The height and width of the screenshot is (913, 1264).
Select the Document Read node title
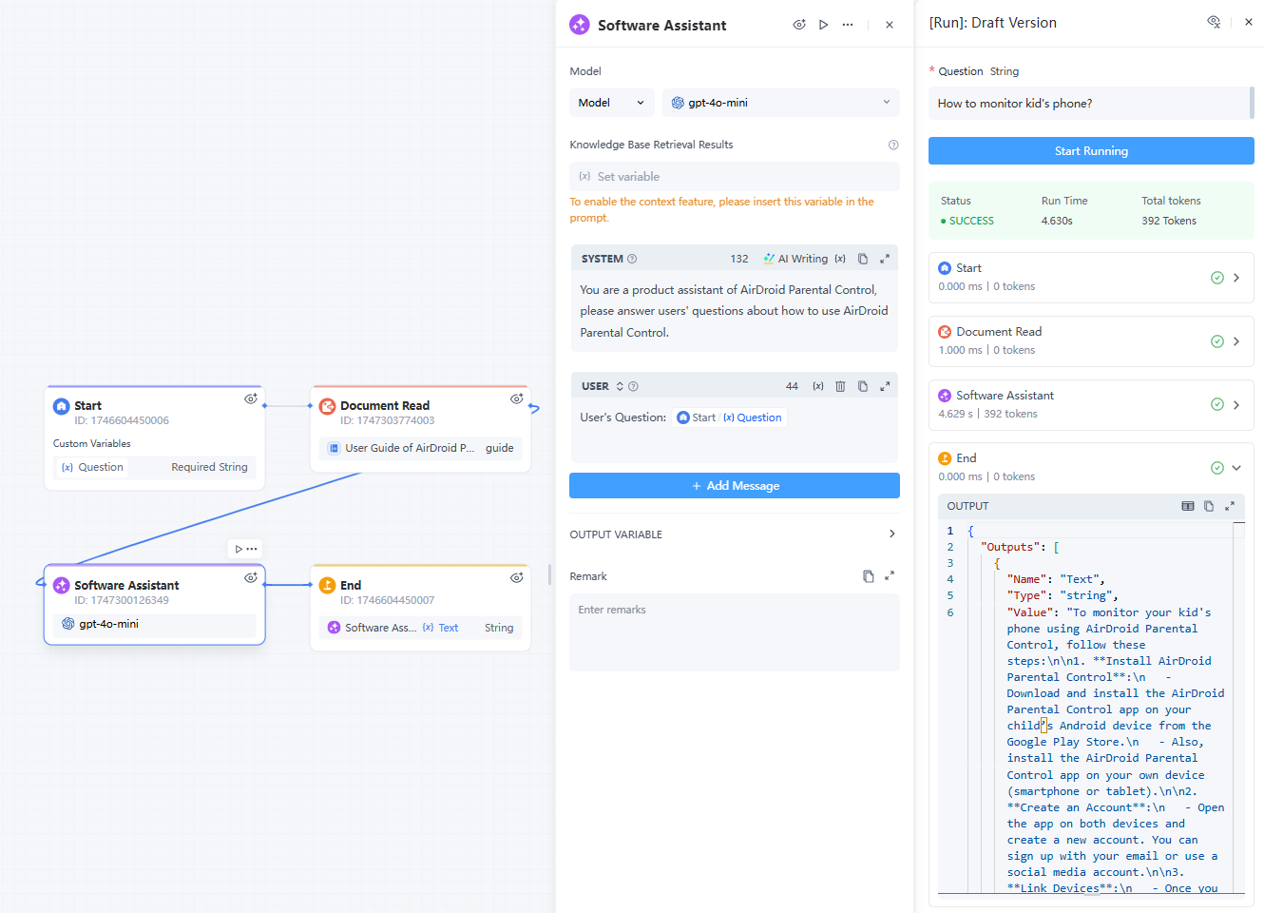coord(385,405)
